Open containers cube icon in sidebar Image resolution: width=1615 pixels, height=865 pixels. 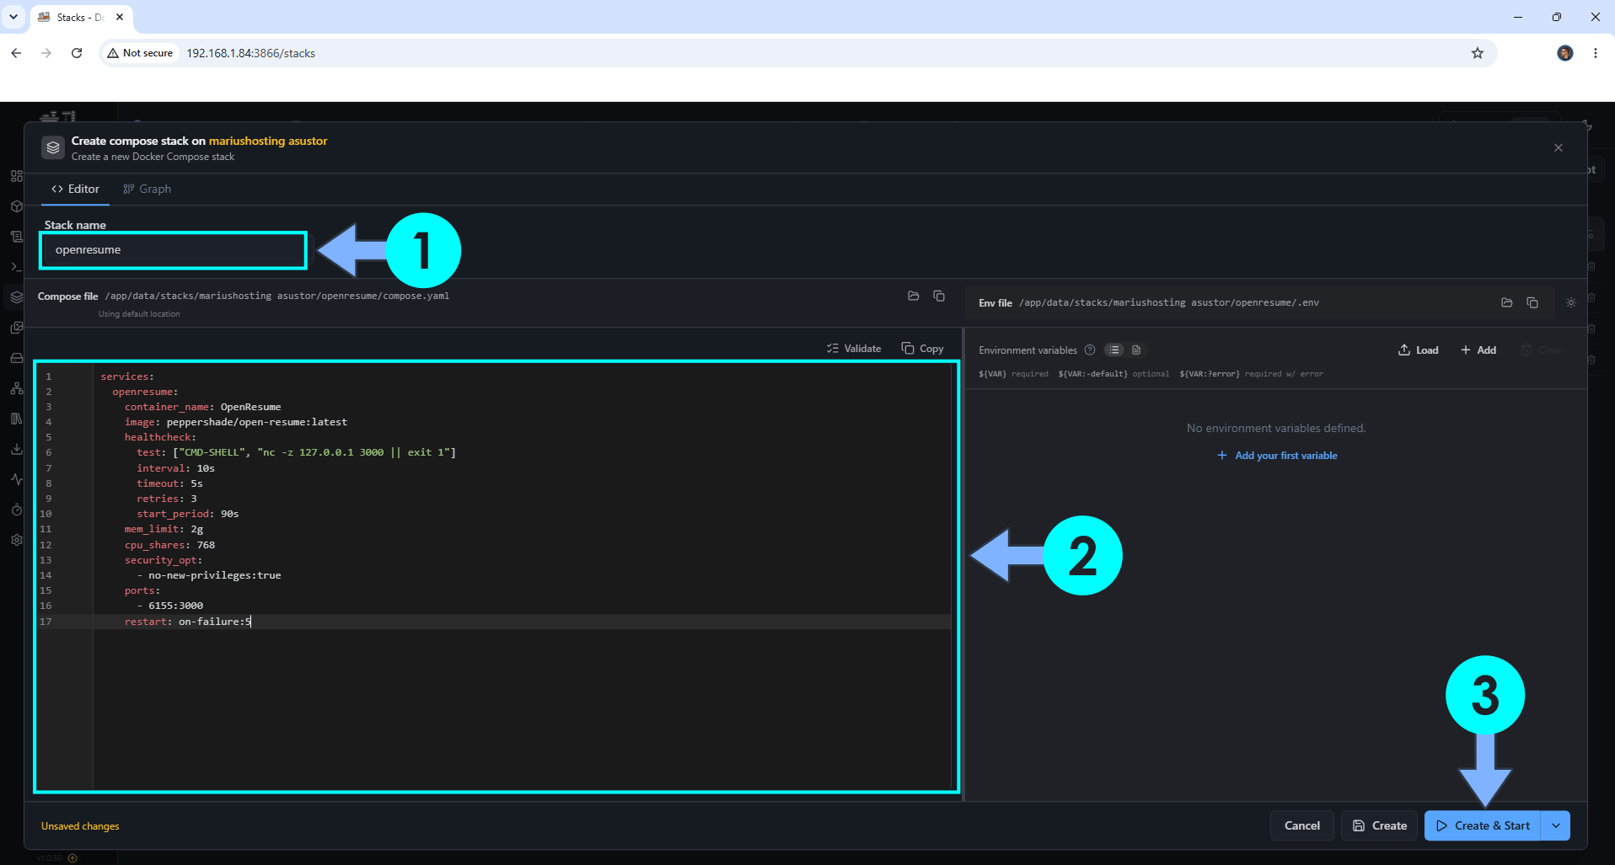(x=16, y=206)
